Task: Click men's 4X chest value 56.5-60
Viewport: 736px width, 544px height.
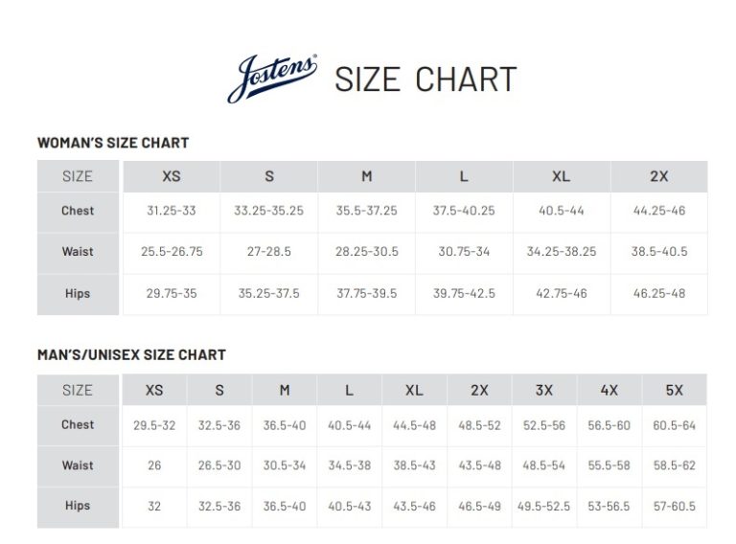Action: tap(609, 425)
